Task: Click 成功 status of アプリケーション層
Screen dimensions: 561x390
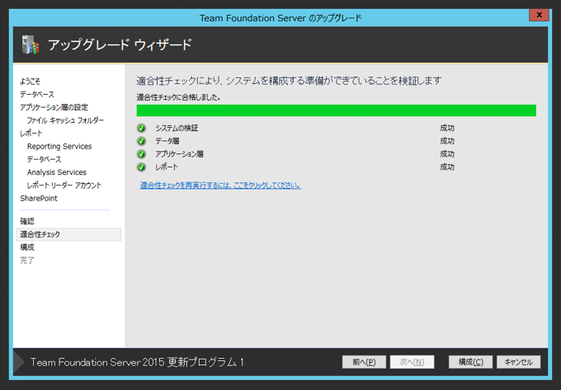Action: point(447,154)
